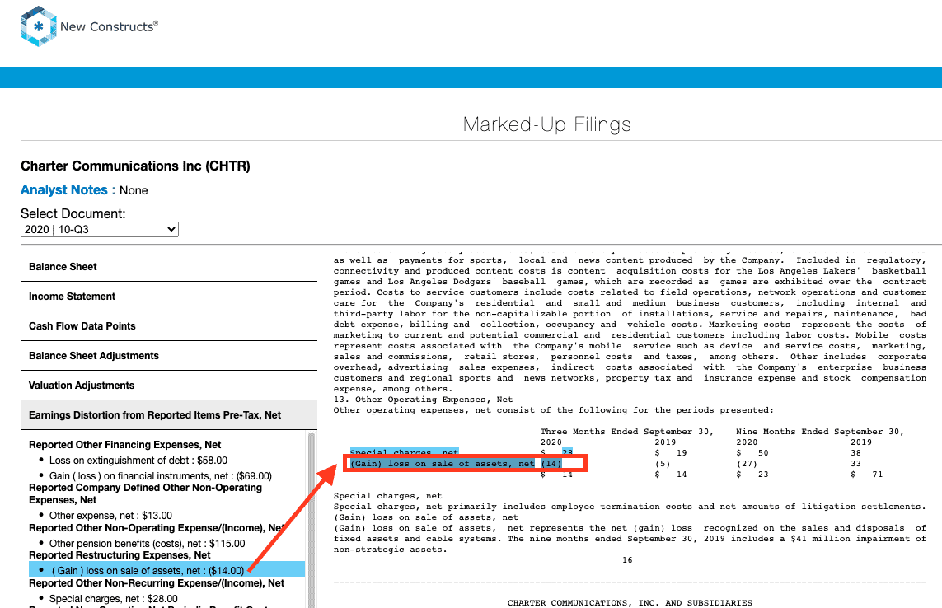Open the Select Document dropdown 2020 | 10-Q3
Image resolution: width=942 pixels, height=608 pixels.
100,230
